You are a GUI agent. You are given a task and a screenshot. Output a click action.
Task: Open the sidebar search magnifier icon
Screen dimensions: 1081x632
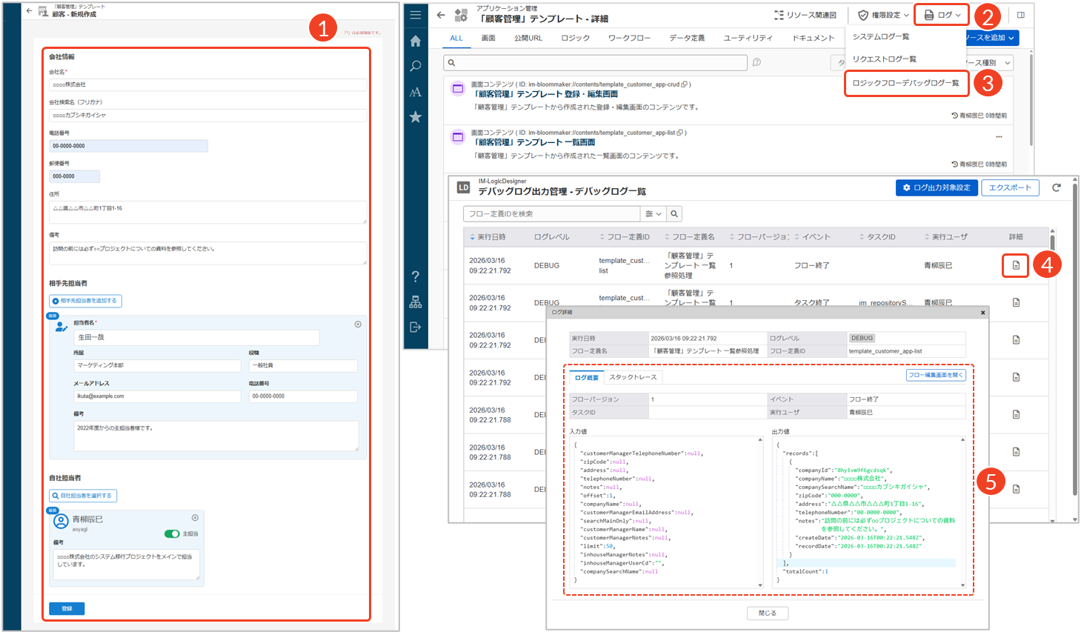[416, 67]
